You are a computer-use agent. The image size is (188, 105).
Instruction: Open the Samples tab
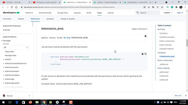(50, 19)
